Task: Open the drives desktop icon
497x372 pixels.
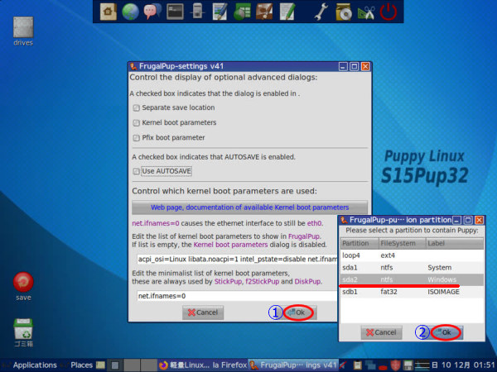Action: [x=23, y=31]
